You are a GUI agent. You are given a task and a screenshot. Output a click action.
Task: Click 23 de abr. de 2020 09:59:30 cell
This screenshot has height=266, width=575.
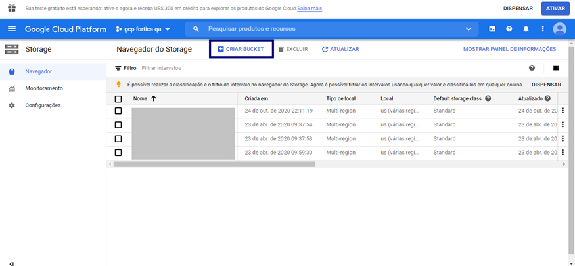click(x=279, y=153)
